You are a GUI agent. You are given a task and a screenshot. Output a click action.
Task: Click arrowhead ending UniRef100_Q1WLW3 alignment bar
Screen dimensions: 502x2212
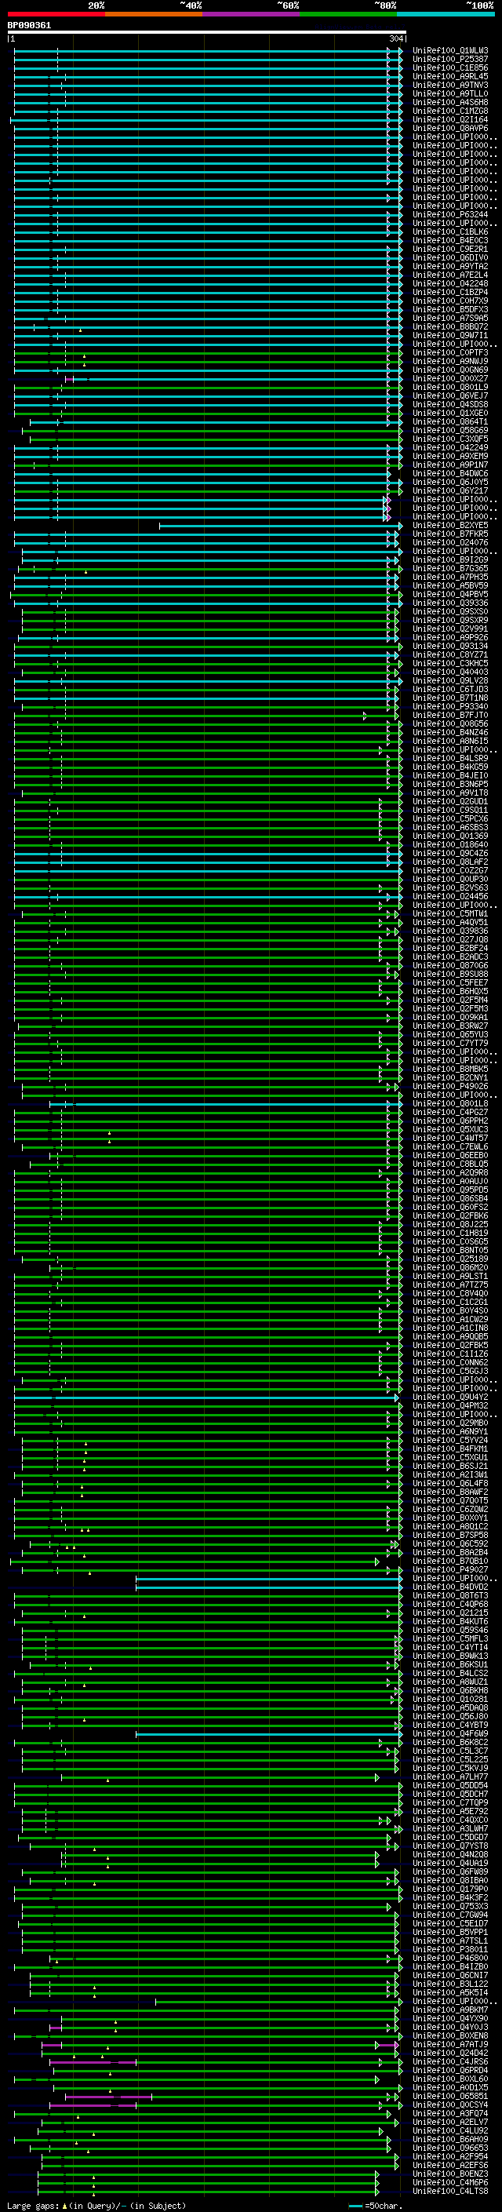pyautogui.click(x=400, y=51)
